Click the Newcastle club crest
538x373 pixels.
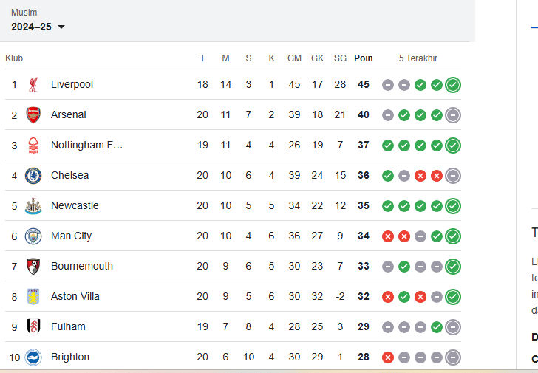coord(33,205)
